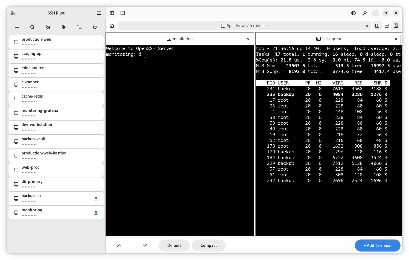Image resolution: width=409 pixels, height=260 pixels.
Task: Open tab overview showing 2 tabs
Action: 396,26
